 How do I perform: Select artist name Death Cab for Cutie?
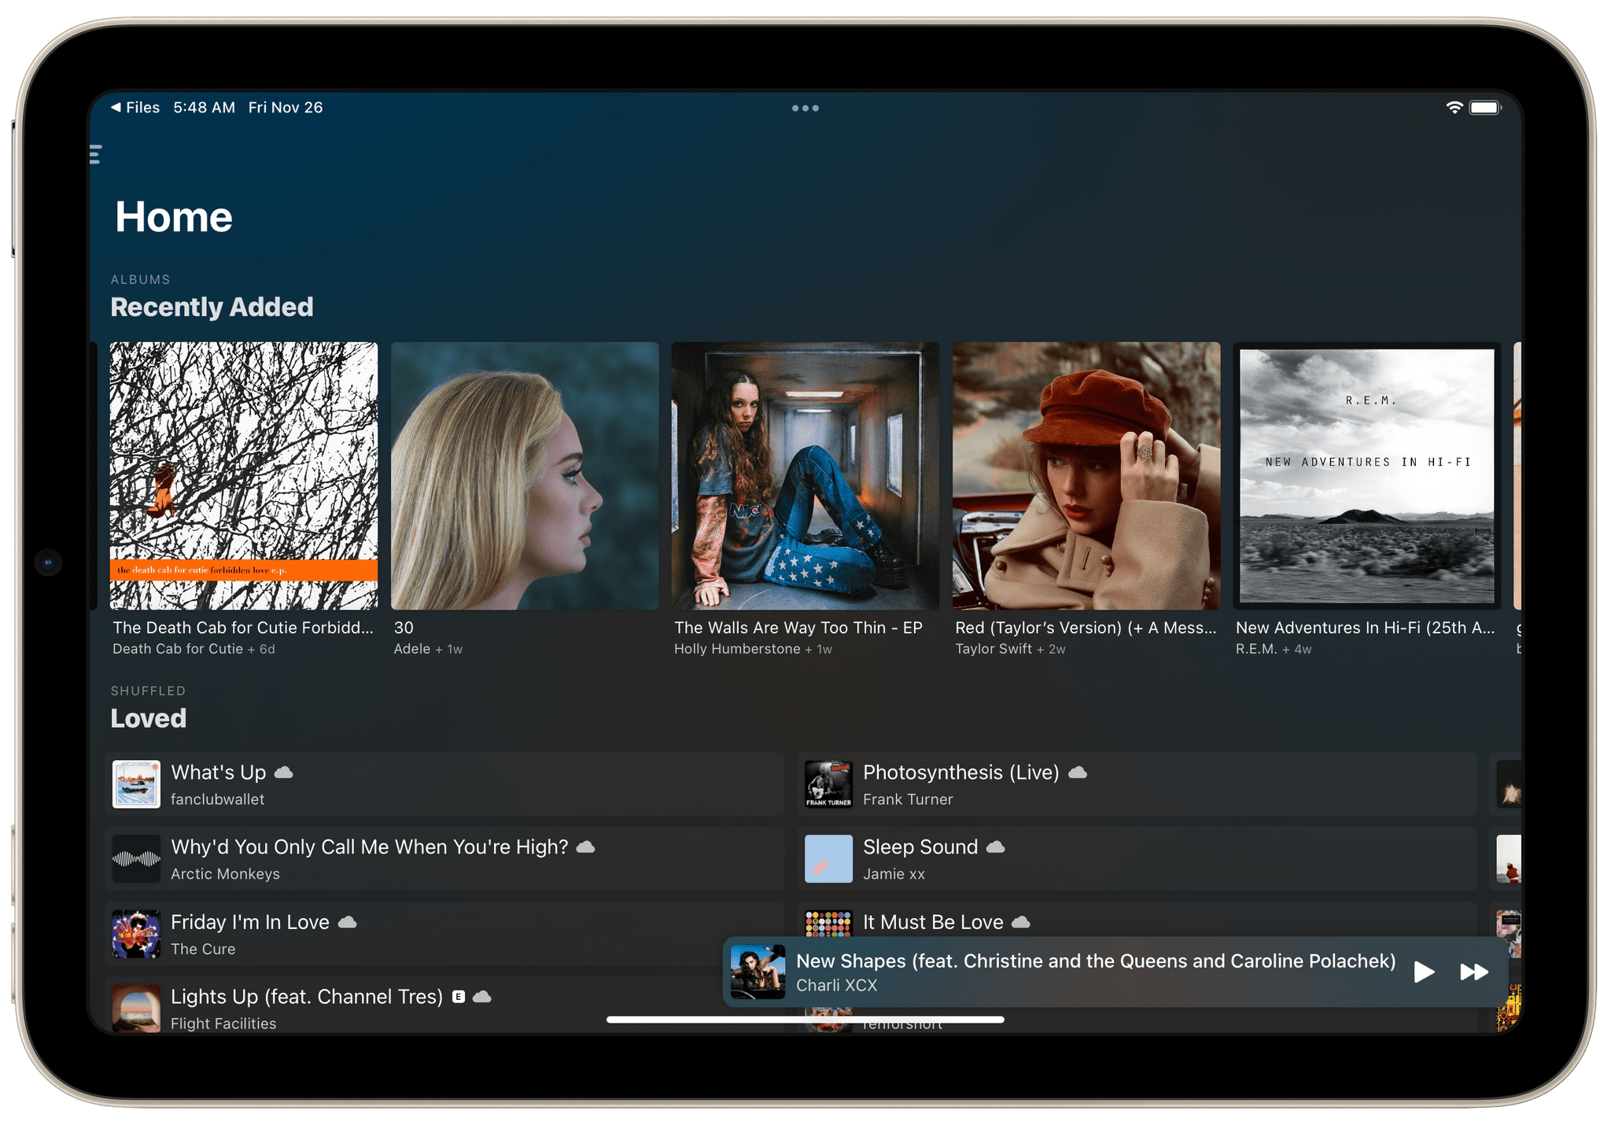click(x=178, y=649)
